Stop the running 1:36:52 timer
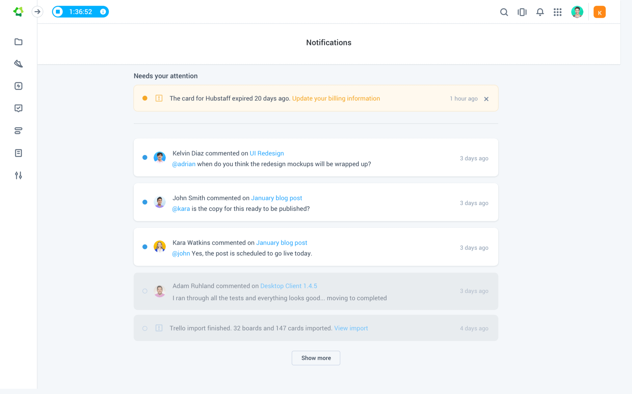The width and height of the screenshot is (632, 394). tap(58, 12)
